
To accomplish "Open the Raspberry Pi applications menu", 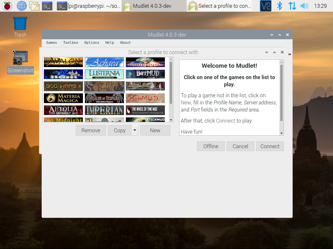I will pyautogui.click(x=7, y=6).
